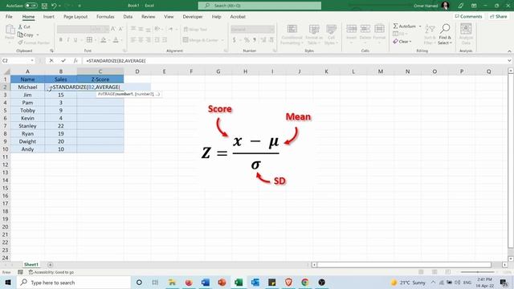The image size is (514, 289).
Task: Open Cell Styles gallery
Action: (331, 35)
